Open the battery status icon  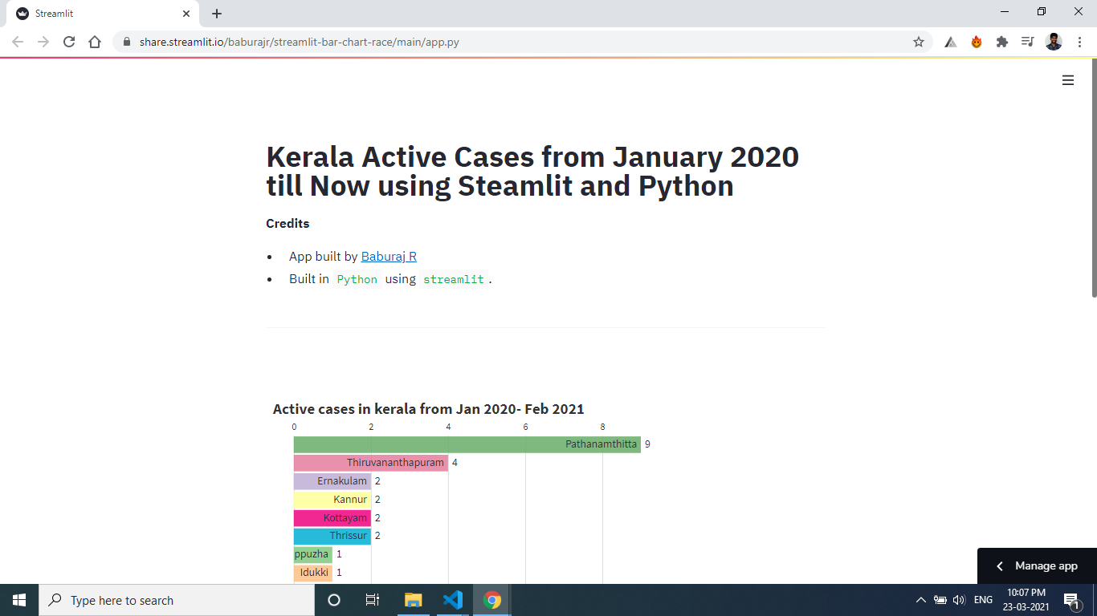click(x=940, y=600)
